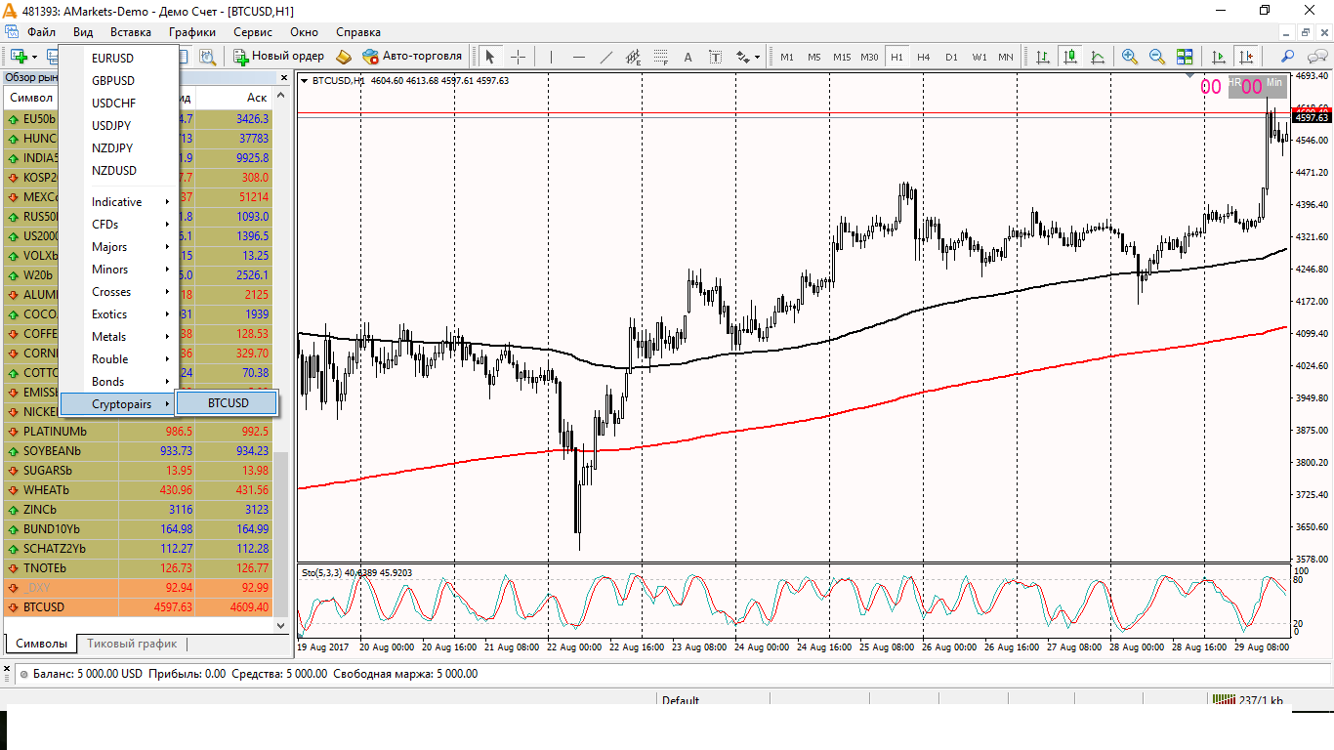Open the Вставка menu

click(131, 32)
